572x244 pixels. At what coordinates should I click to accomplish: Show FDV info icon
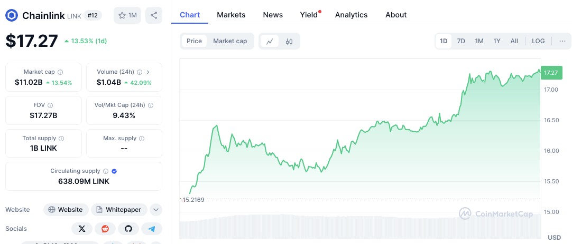pyautogui.click(x=50, y=105)
